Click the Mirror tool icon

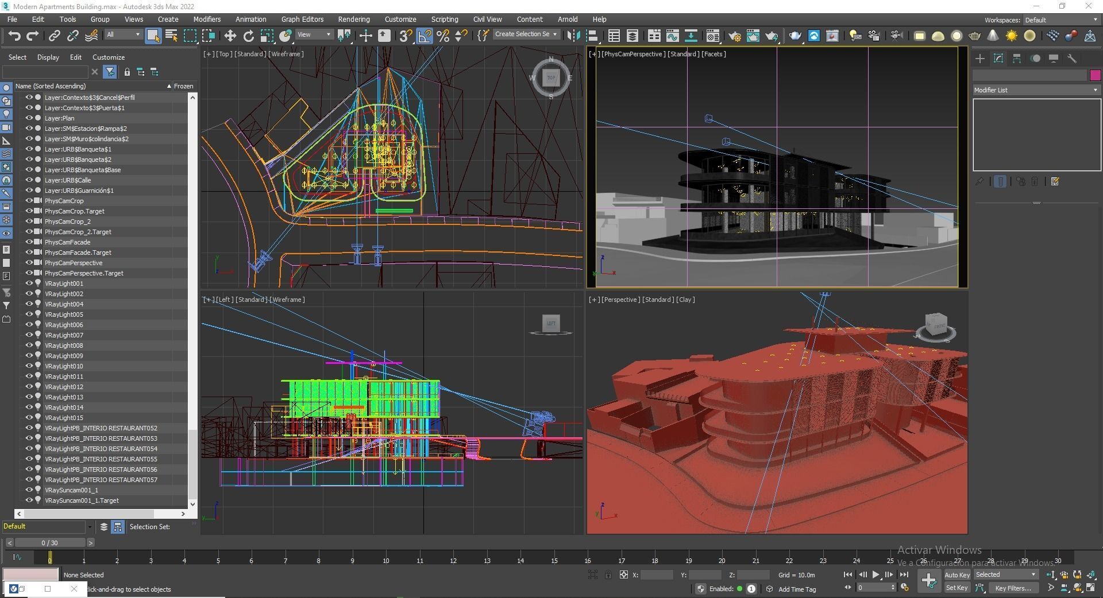(x=573, y=36)
